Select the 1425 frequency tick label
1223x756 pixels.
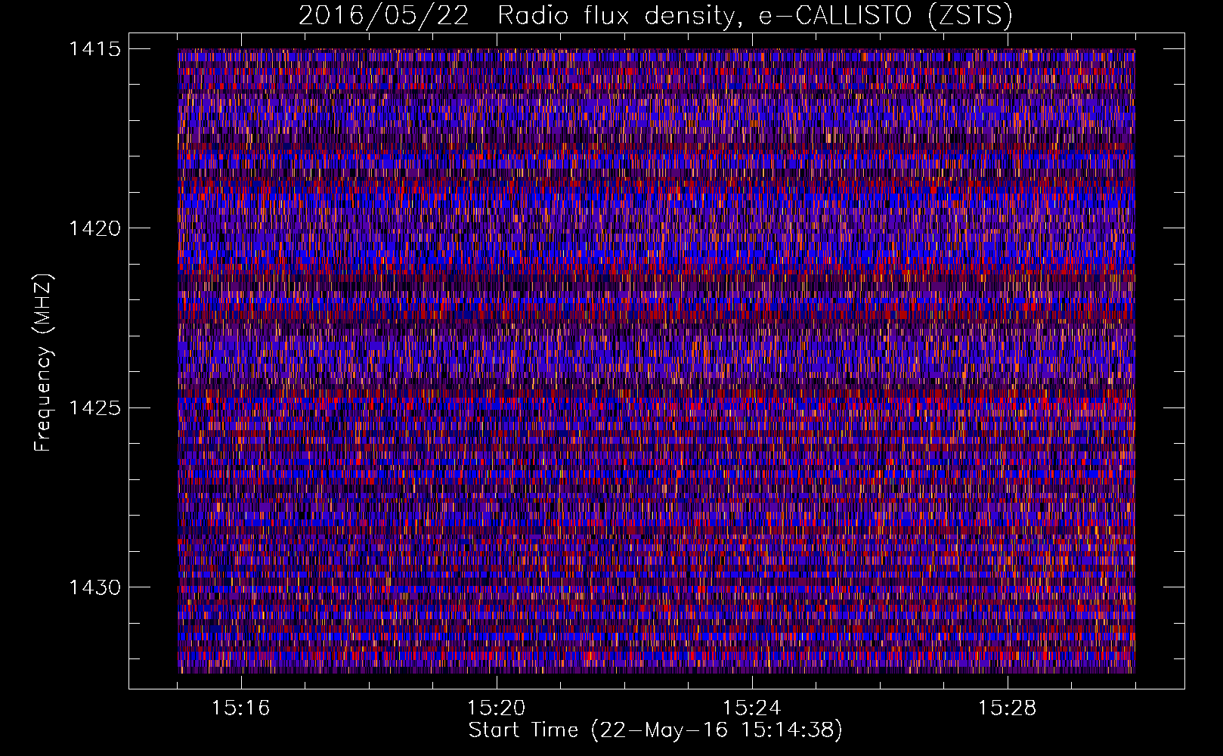coord(94,408)
